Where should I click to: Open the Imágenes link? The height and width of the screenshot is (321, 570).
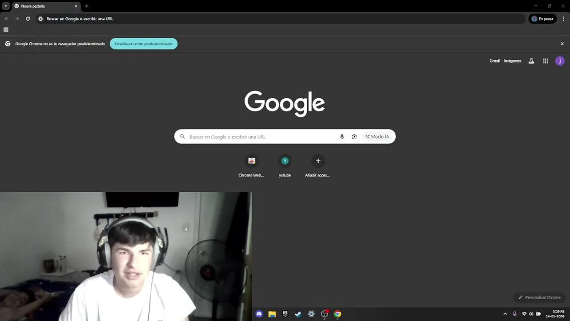(x=512, y=61)
